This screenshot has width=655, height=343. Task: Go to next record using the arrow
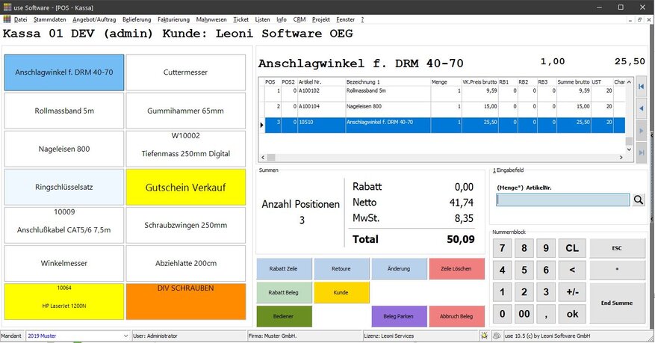tap(640, 131)
